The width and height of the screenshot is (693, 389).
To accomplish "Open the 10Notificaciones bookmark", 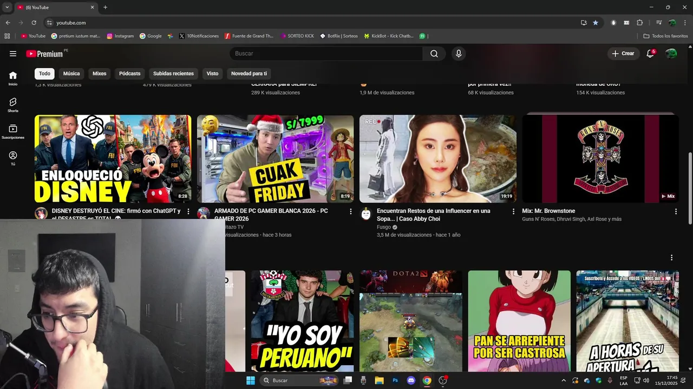I will [199, 36].
